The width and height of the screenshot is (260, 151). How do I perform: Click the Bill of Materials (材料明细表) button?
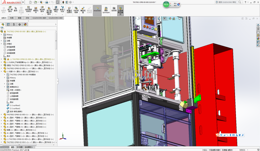click(76, 10)
